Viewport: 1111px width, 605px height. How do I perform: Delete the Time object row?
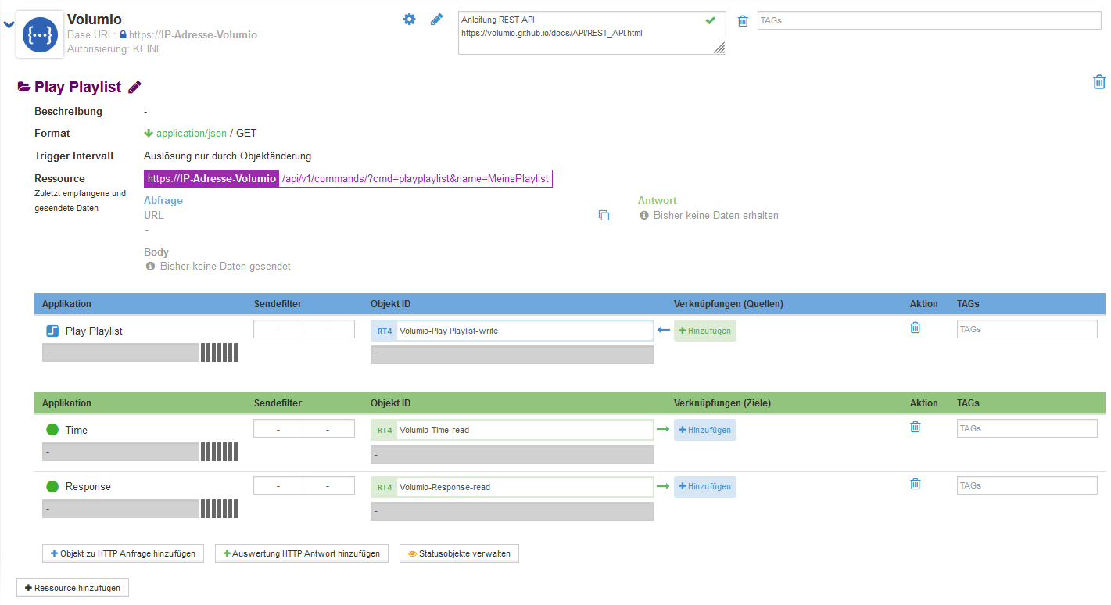(x=916, y=428)
